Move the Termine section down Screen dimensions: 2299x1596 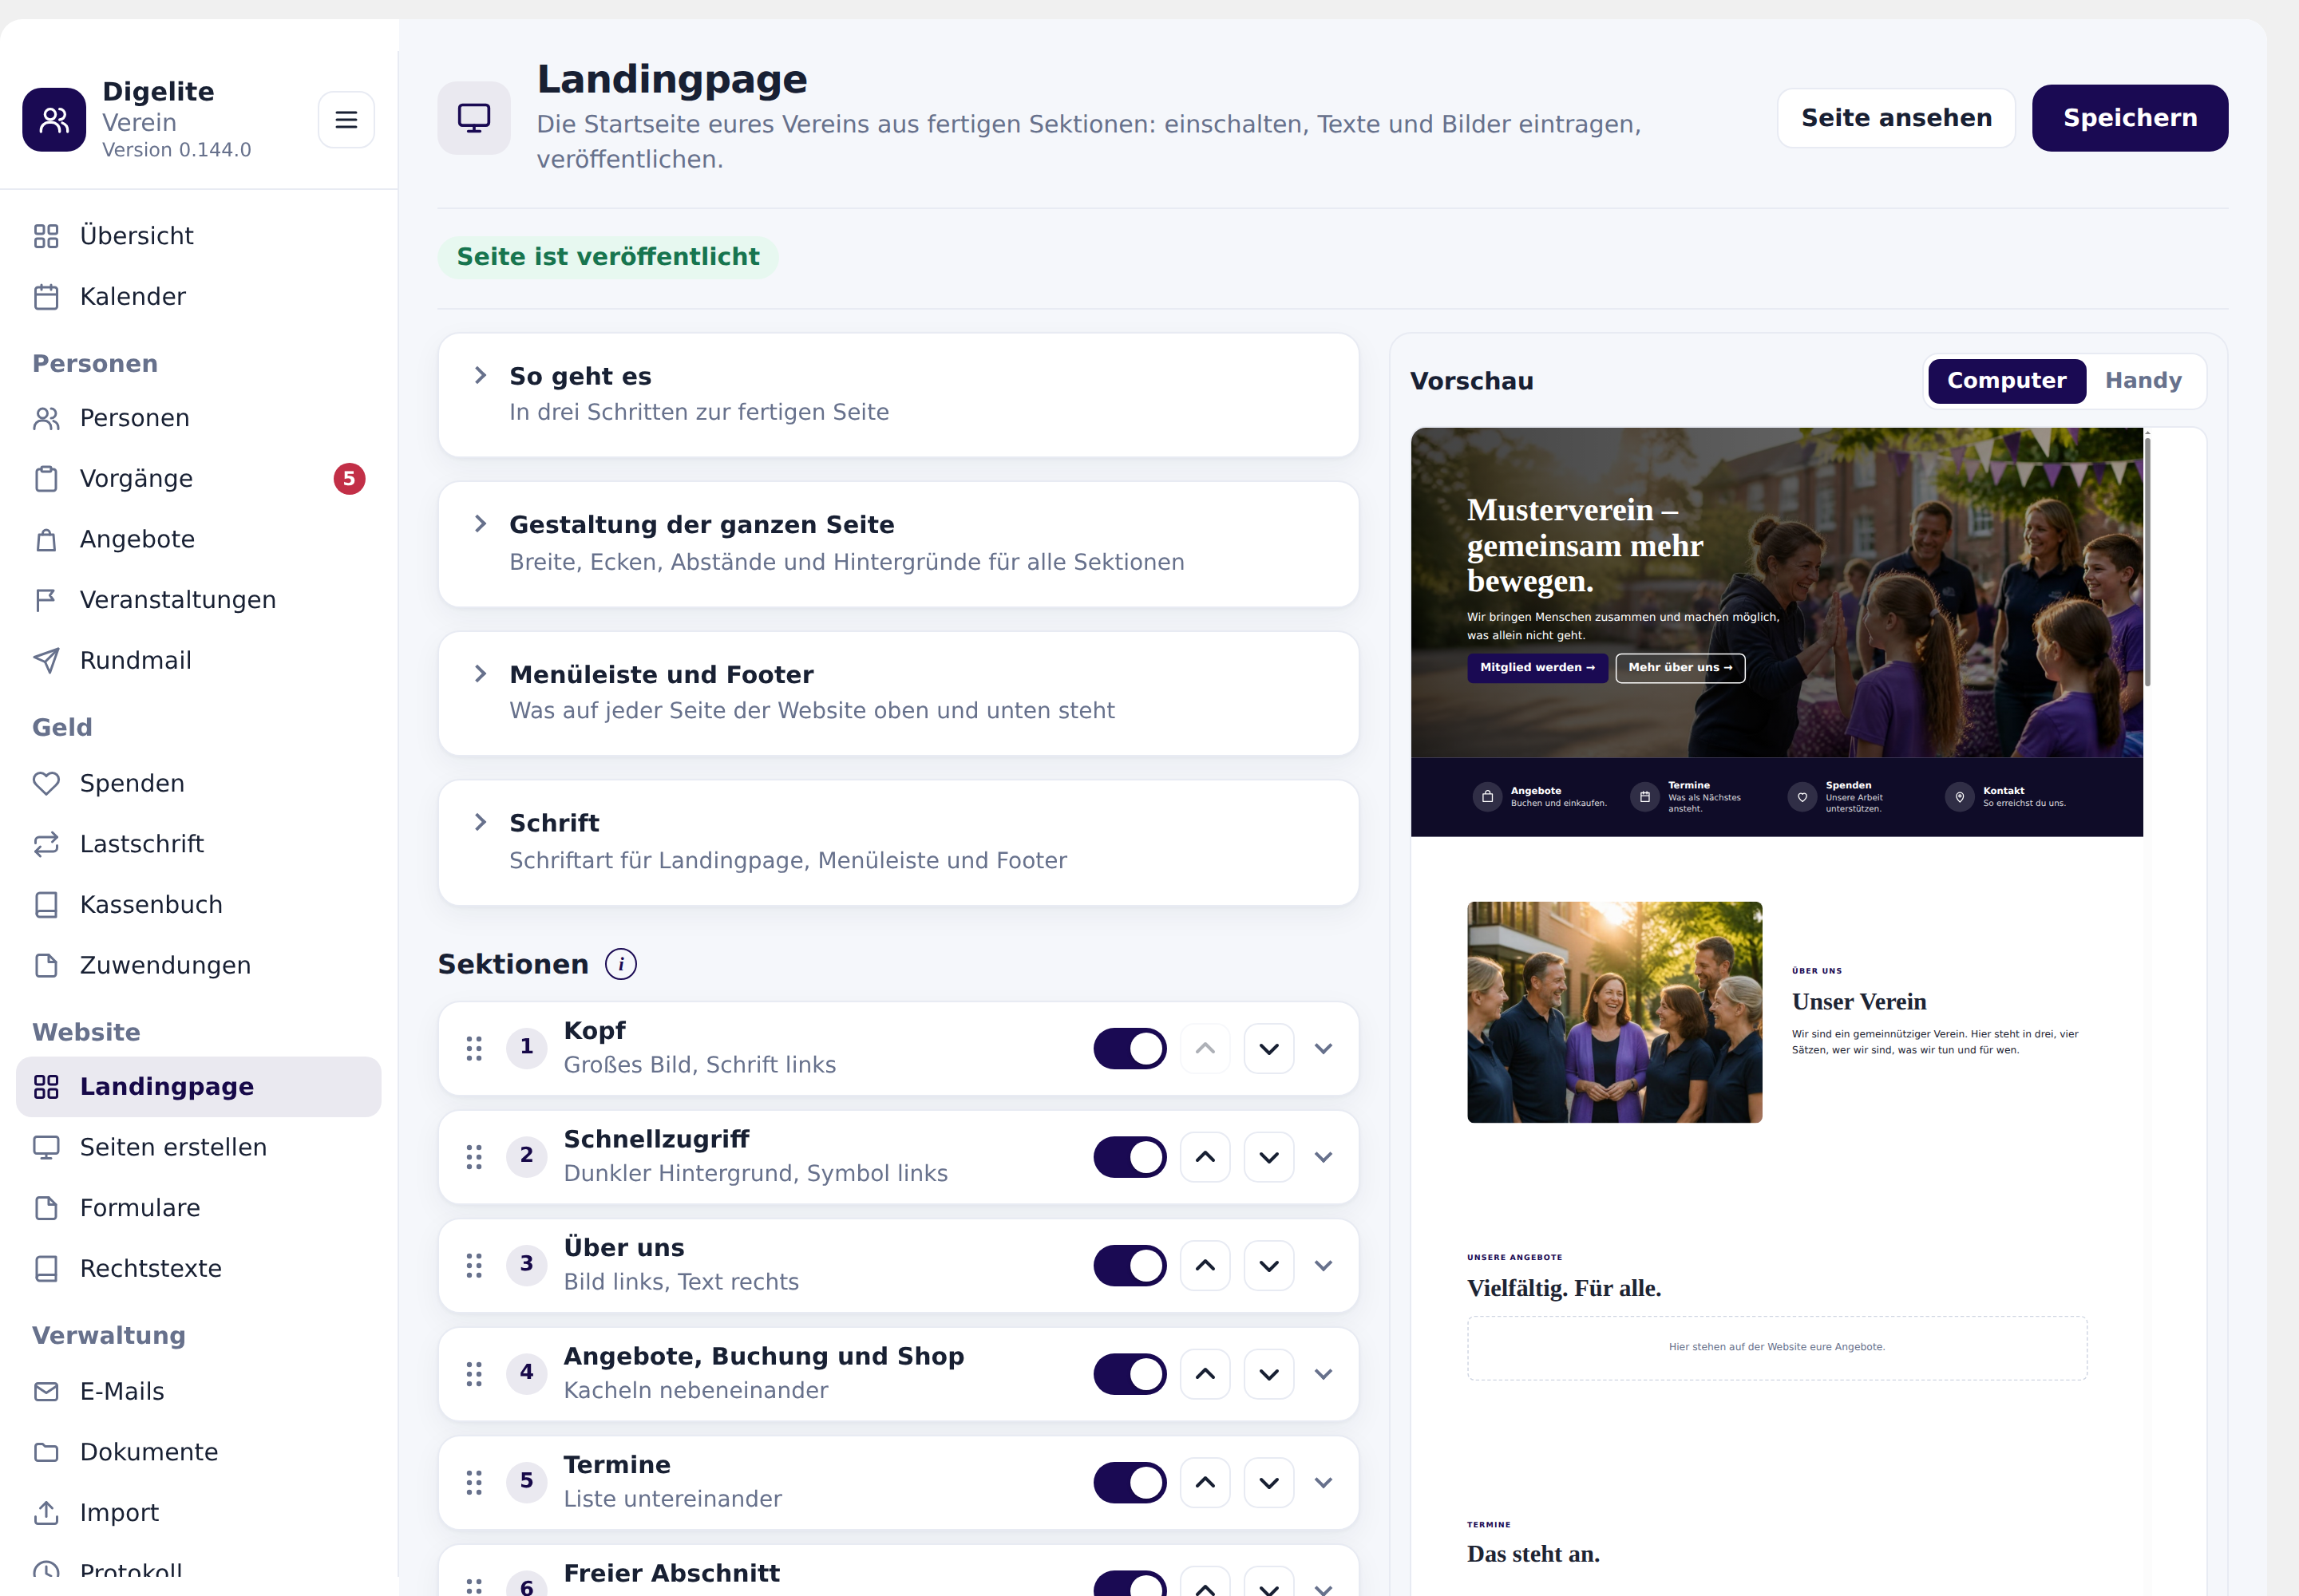[x=1268, y=1483]
